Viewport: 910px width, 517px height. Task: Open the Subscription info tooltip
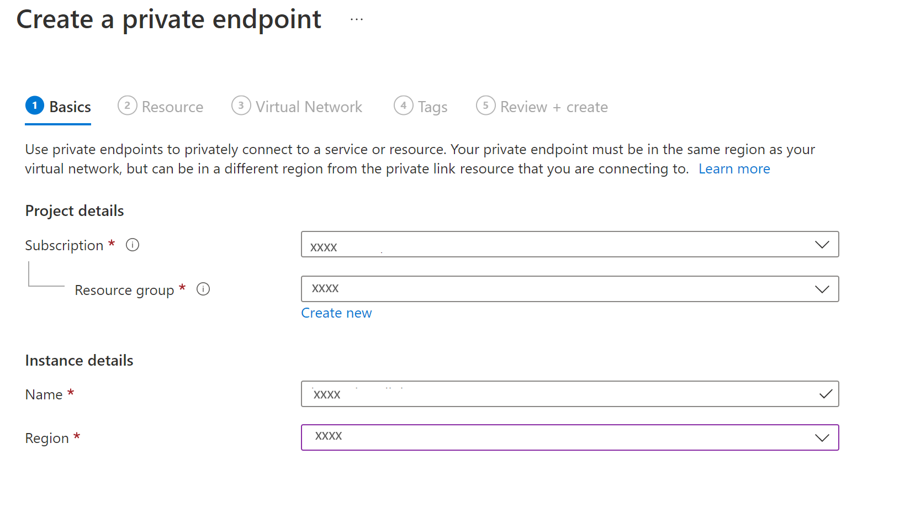pos(133,245)
